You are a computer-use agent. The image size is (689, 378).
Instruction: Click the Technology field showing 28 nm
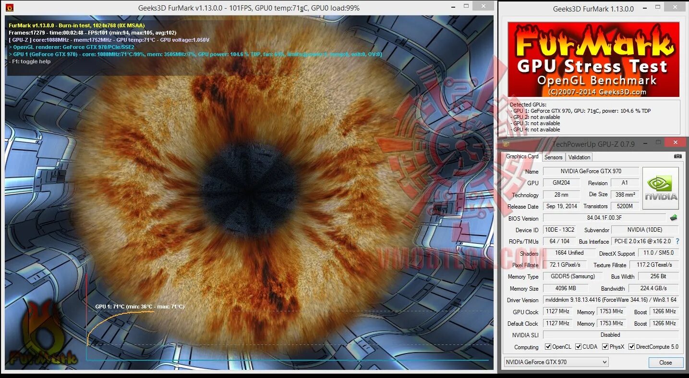coord(561,195)
